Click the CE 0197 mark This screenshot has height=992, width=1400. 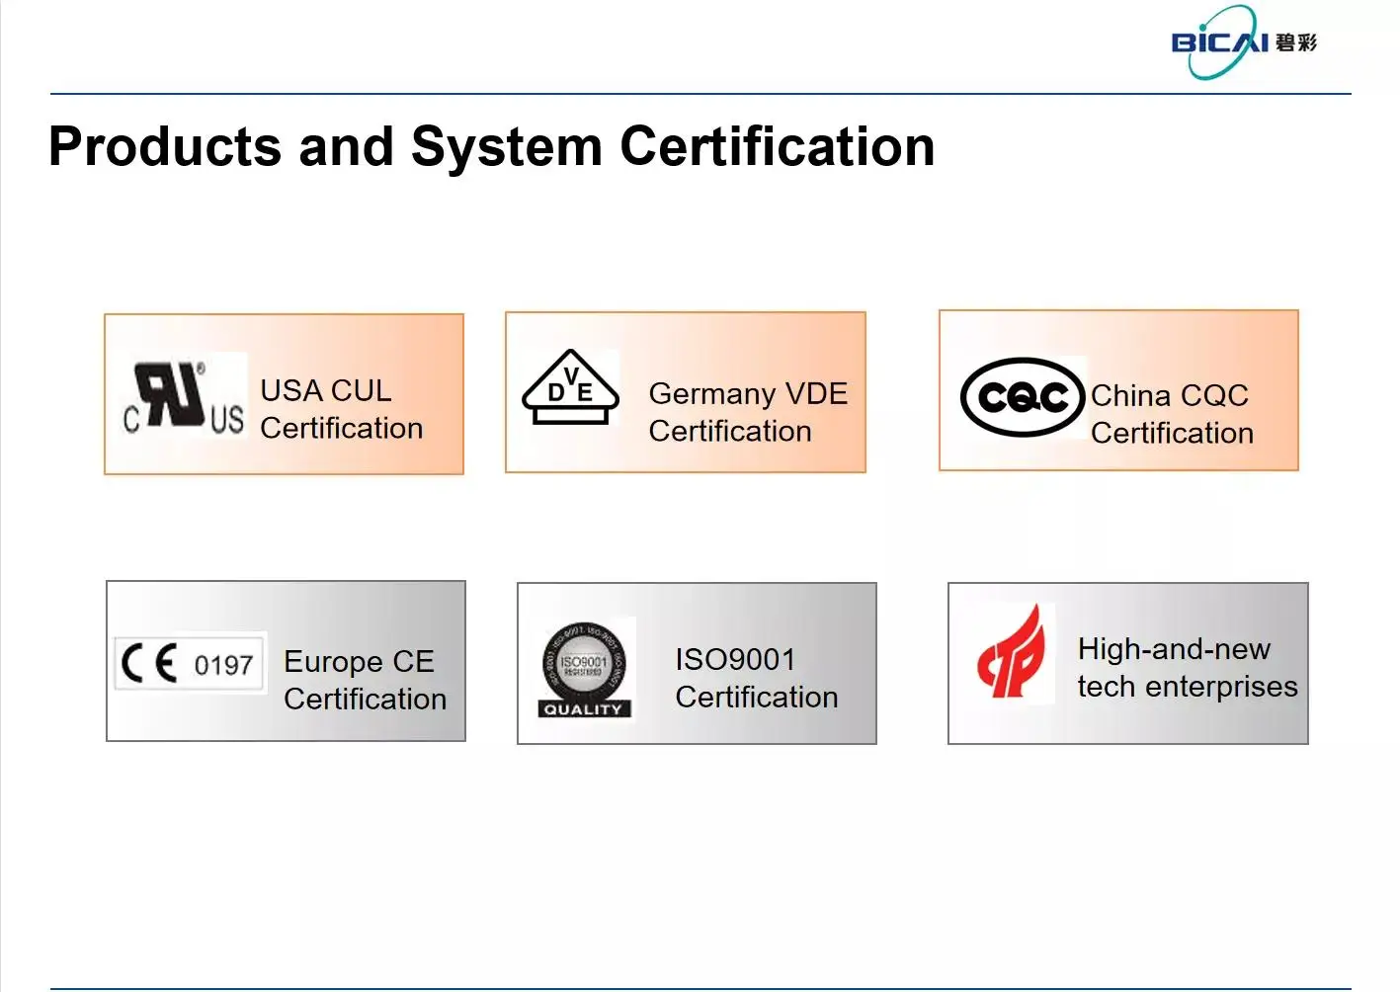[x=190, y=663]
